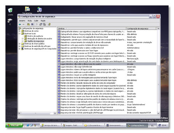174x133 pixels.
Task: Select 'Atribuição de direitos de usuário' in tree
Action: (x=40, y=39)
